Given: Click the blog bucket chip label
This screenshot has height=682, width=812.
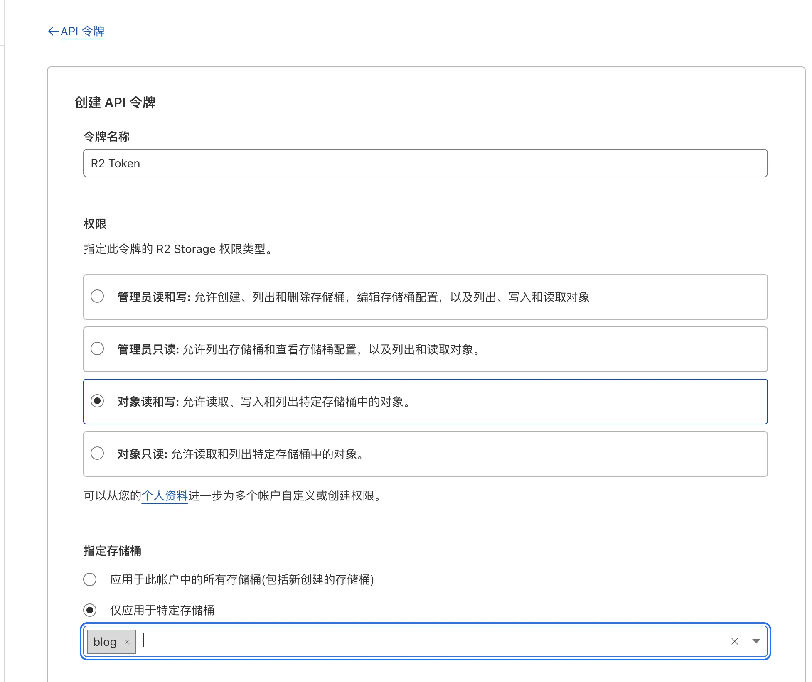Looking at the screenshot, I should [x=105, y=642].
